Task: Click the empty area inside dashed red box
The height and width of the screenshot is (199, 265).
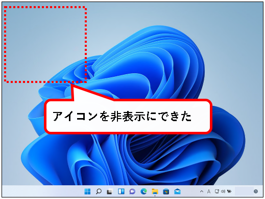Action: click(x=45, y=44)
